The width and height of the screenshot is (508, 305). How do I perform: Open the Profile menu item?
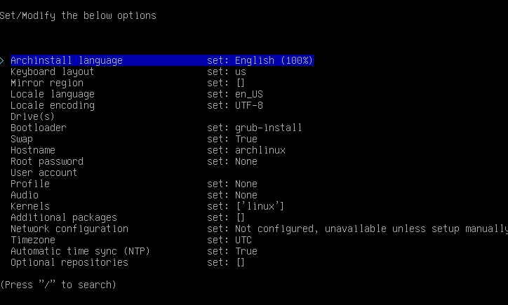click(30, 184)
